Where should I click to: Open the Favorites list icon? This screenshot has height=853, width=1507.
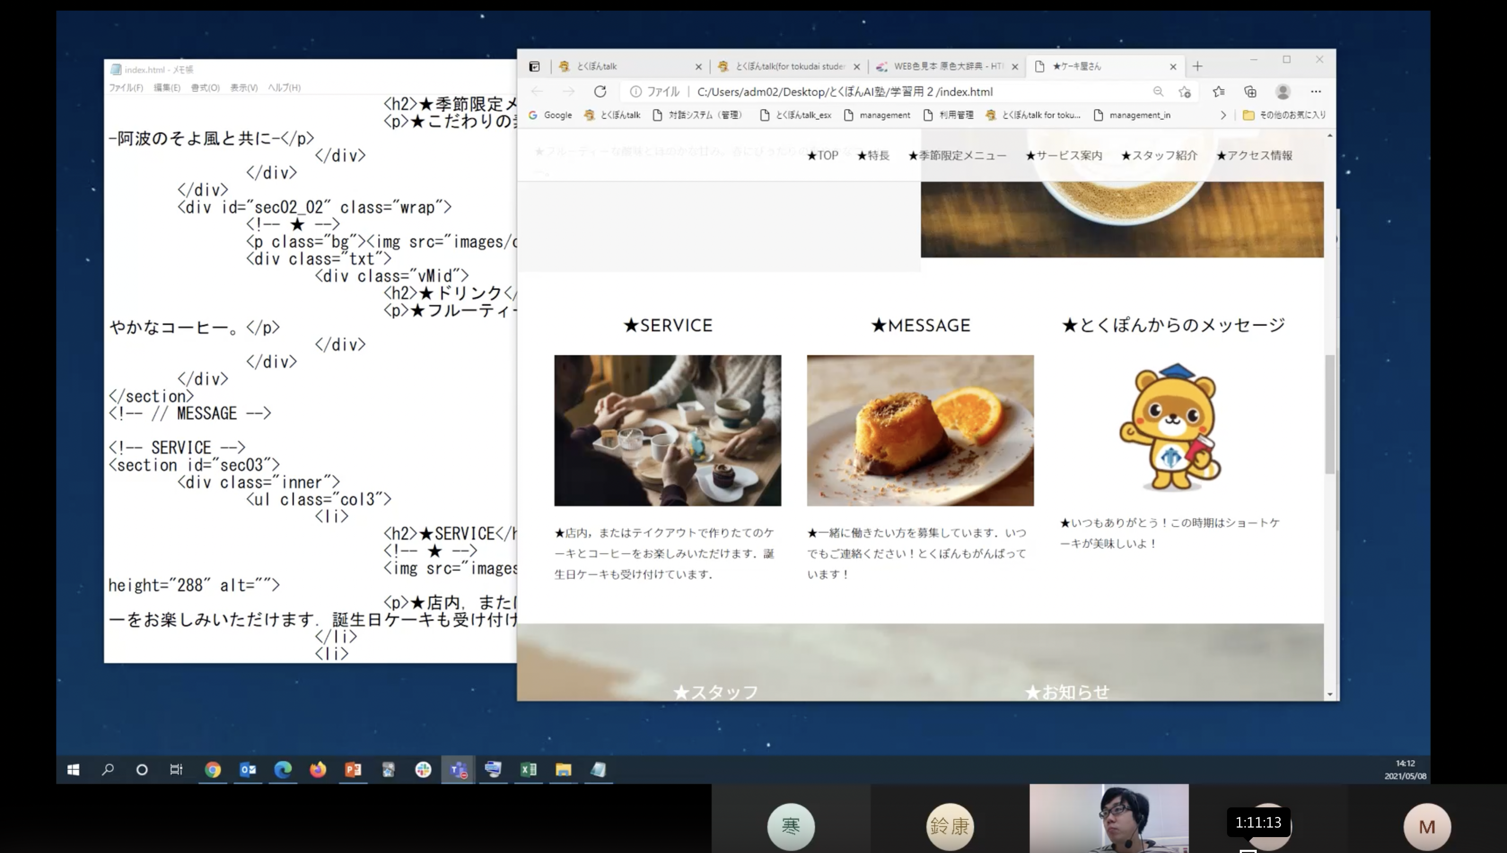click(1219, 91)
